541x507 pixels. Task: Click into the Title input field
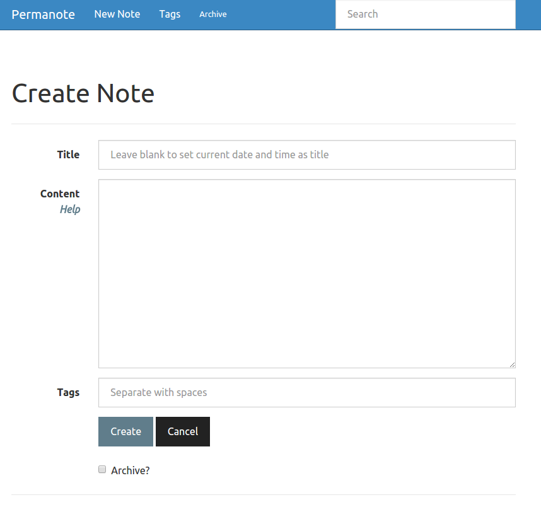coord(306,154)
